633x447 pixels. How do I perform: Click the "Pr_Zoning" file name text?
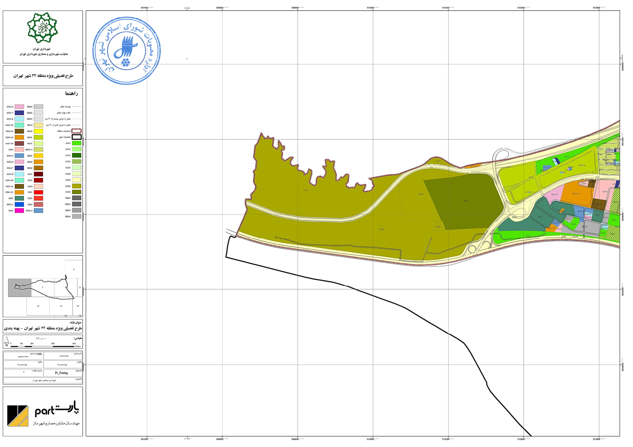61,373
